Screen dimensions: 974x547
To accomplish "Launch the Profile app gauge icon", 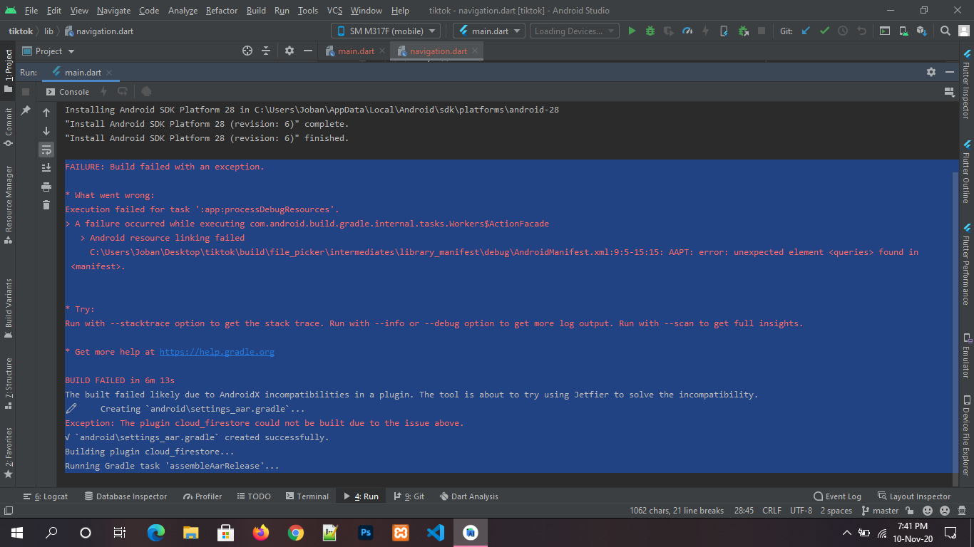I will pyautogui.click(x=687, y=31).
